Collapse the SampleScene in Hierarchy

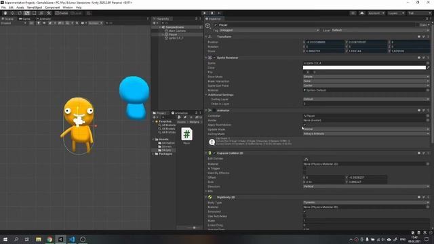coord(160,27)
